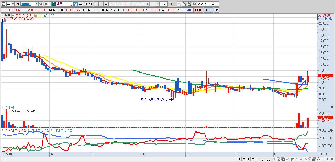The width and height of the screenshot is (335, 162).
Task: Click the bottom magnifier zoom icon
Action: (x=319, y=159)
